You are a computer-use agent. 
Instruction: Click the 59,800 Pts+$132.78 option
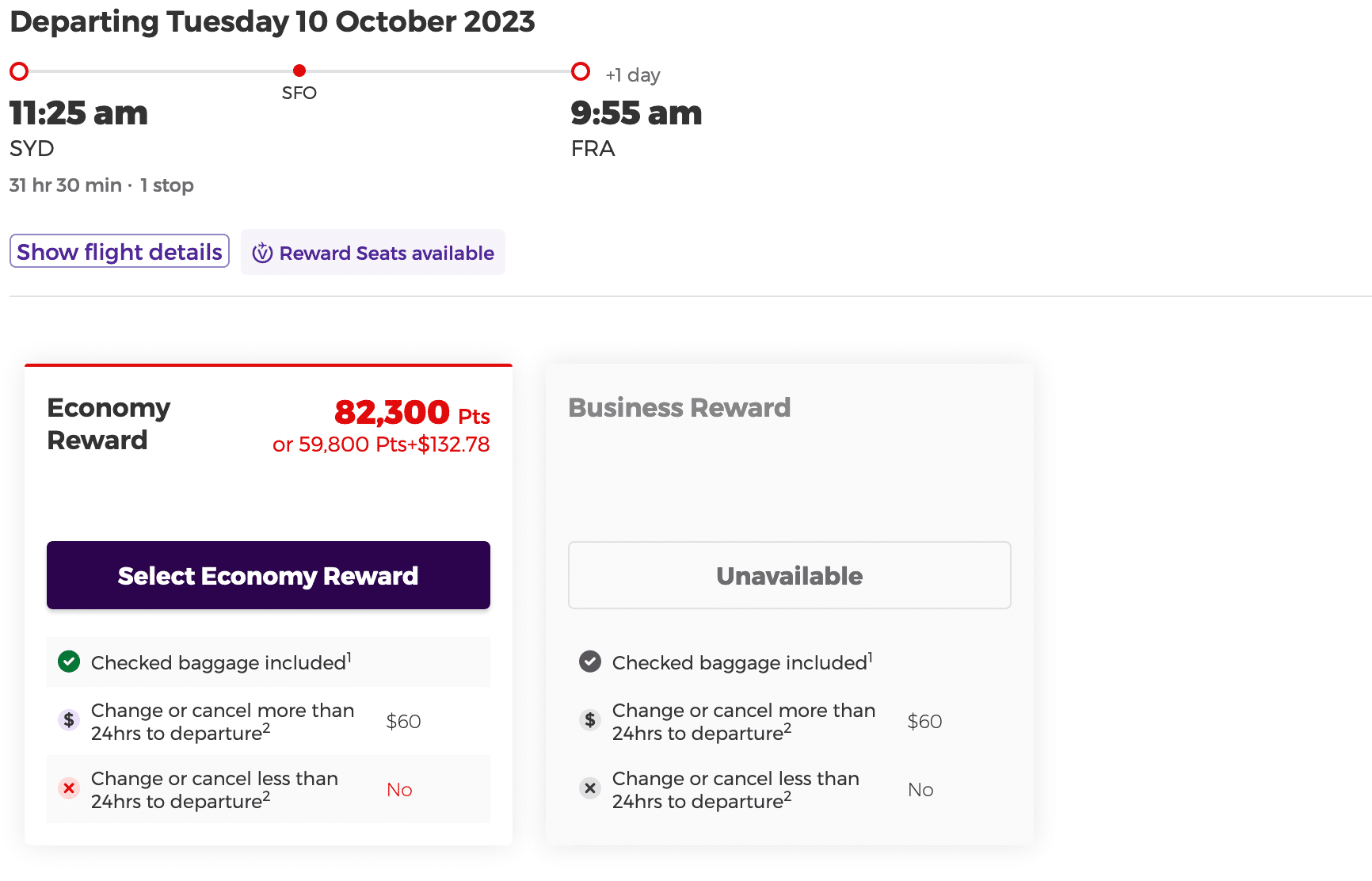(381, 444)
